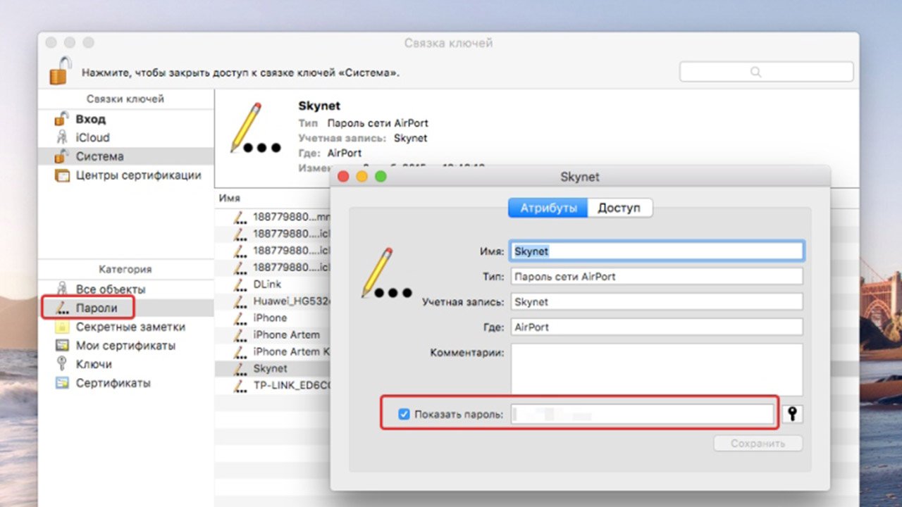The width and height of the screenshot is (902, 507).
Task: Click the Имя column header
Action: (x=229, y=199)
